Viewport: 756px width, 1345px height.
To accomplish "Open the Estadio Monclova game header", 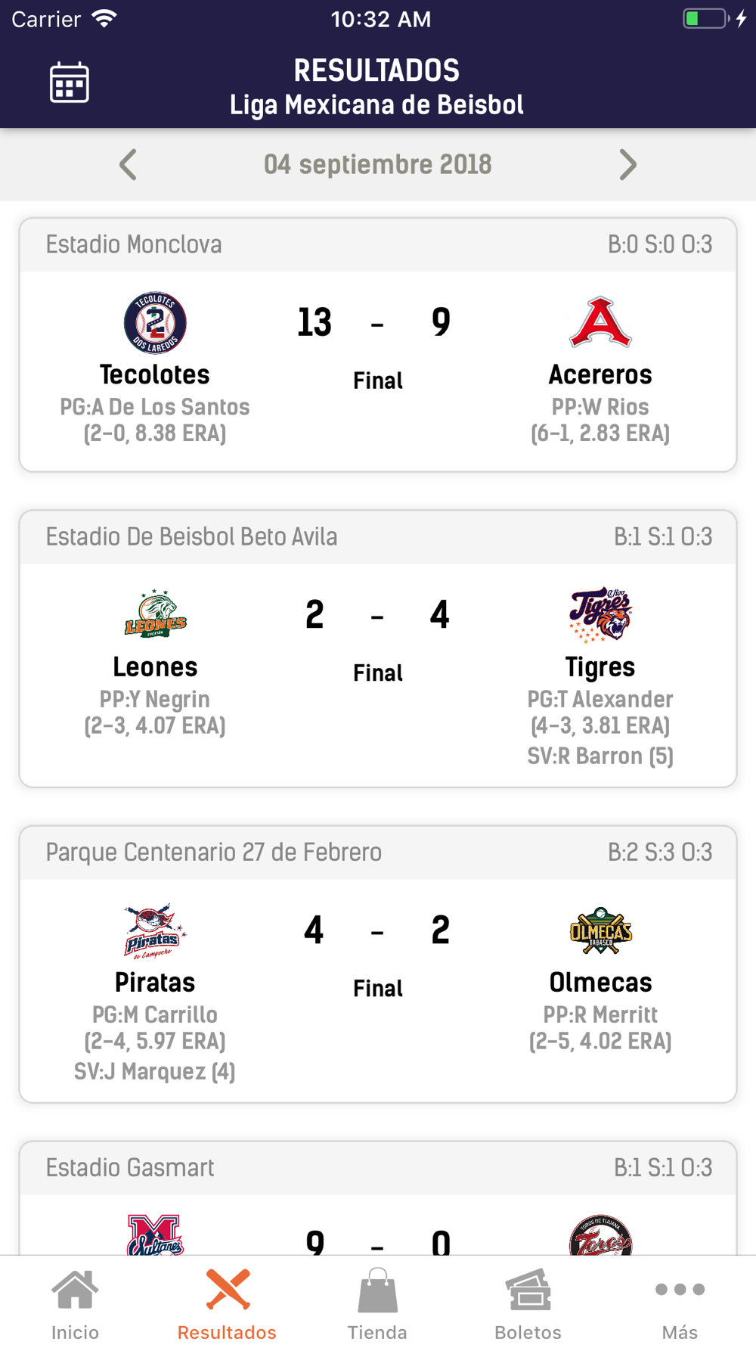I will 378,245.
